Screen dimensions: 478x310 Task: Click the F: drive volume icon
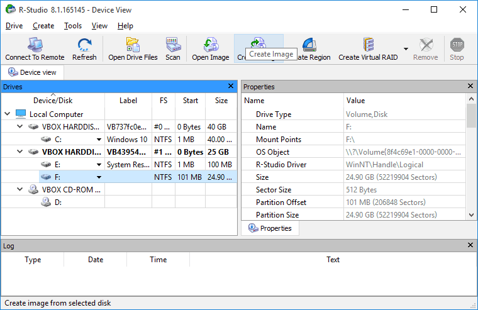(x=46, y=177)
